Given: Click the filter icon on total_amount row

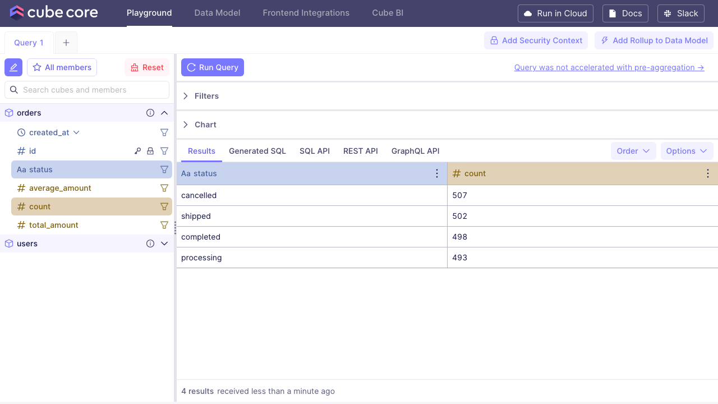Looking at the screenshot, I should [164, 225].
